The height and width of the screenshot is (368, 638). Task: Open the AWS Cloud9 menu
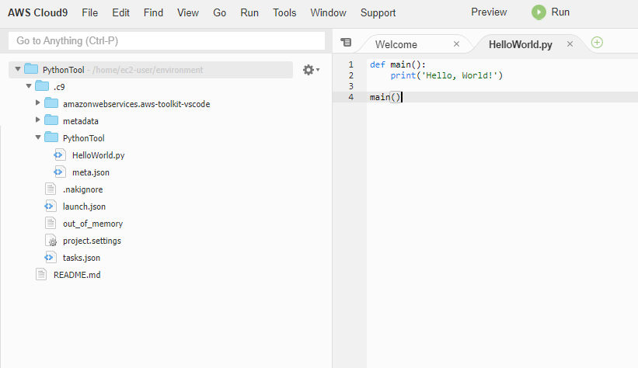[x=38, y=13]
